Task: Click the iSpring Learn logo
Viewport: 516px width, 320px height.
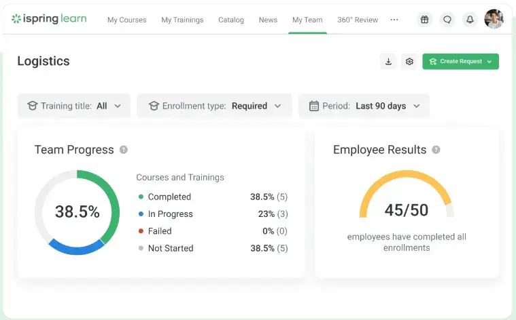Action: coord(49,19)
